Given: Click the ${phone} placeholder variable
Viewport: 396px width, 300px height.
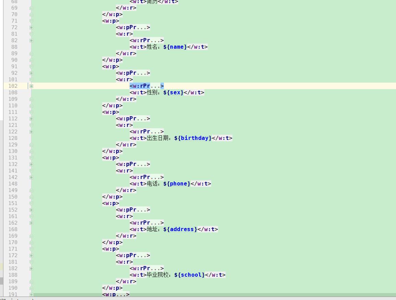Looking at the screenshot, I should [x=177, y=184].
